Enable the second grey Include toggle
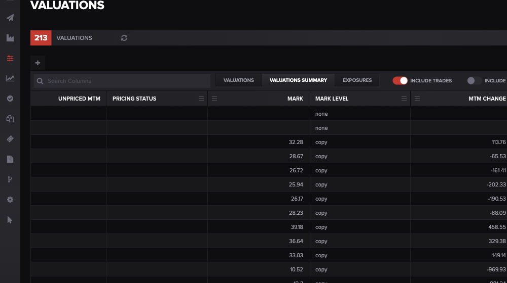 tap(475, 80)
